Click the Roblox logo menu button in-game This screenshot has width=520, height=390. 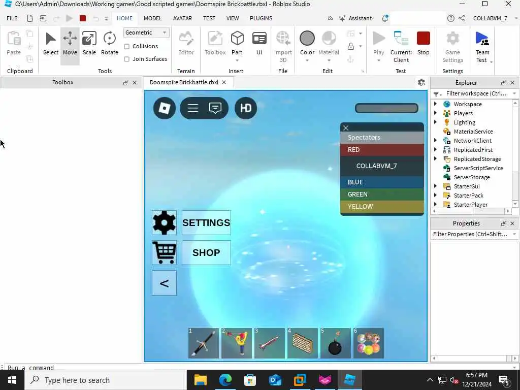pos(165,108)
